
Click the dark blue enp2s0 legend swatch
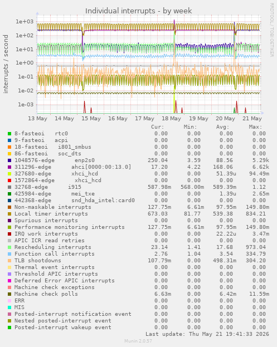pyautogui.click(x=9, y=160)
